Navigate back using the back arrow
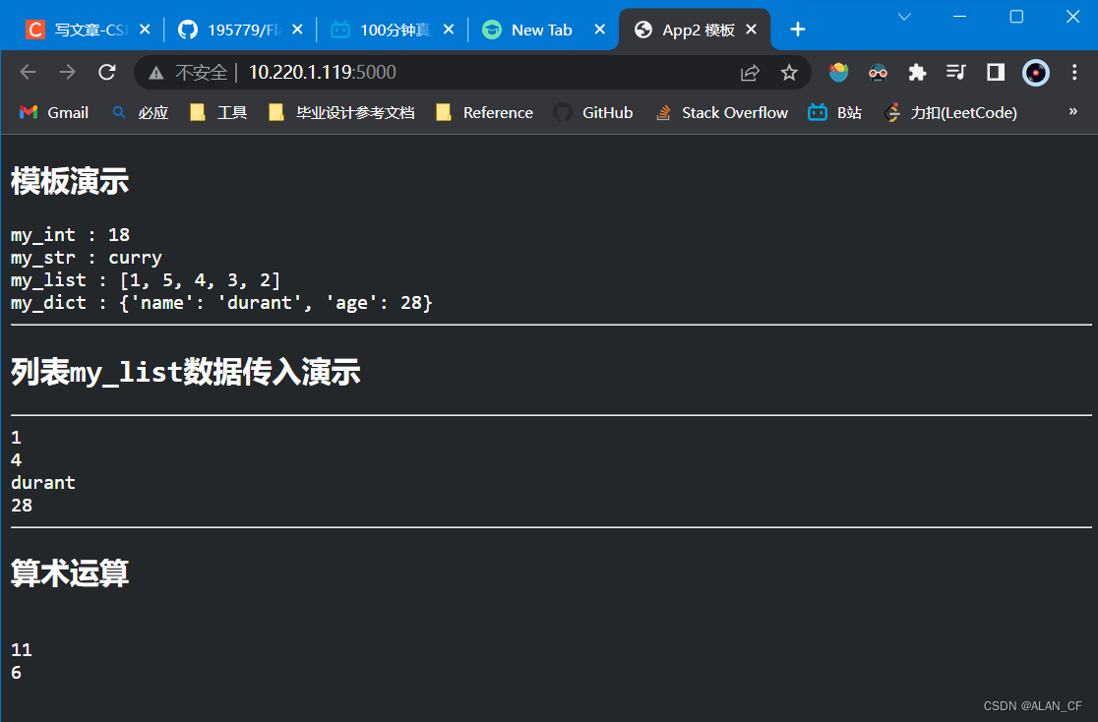This screenshot has height=722, width=1098. pyautogui.click(x=28, y=71)
